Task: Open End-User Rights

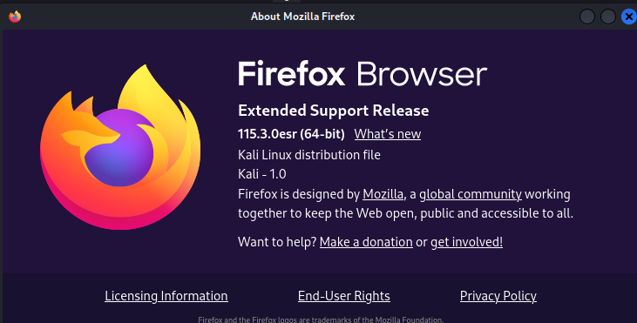Action: [x=343, y=296]
